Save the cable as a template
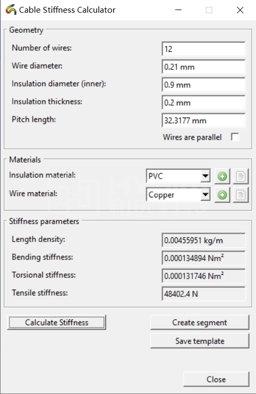Screen dimensions: 256x394 200,341
